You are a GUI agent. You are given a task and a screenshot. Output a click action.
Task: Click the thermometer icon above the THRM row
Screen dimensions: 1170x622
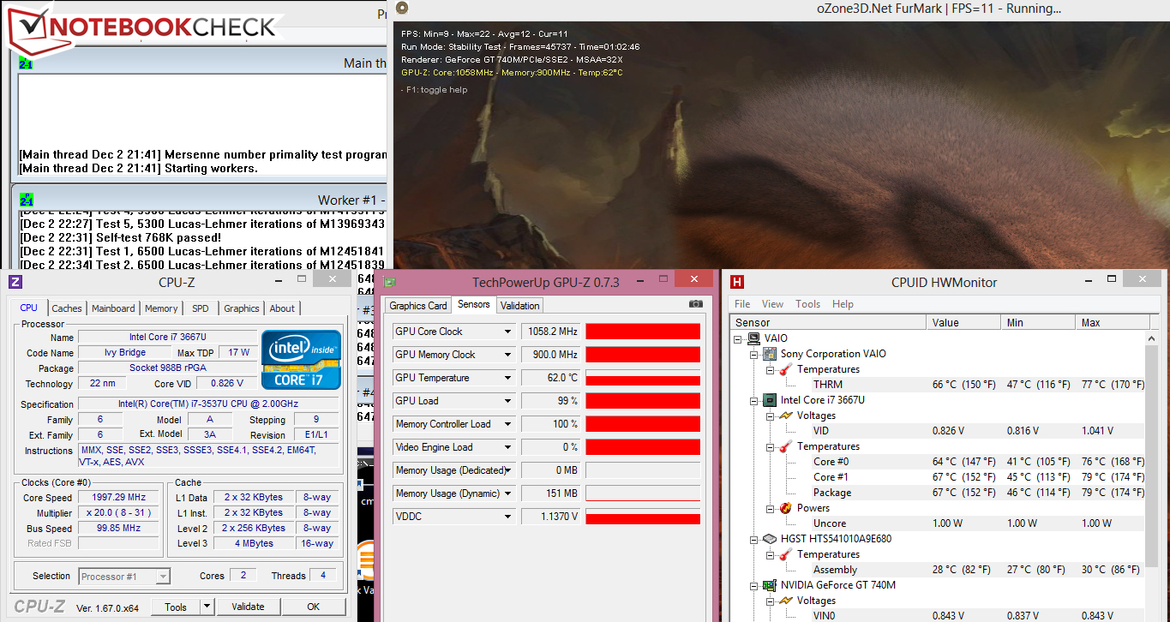[785, 369]
